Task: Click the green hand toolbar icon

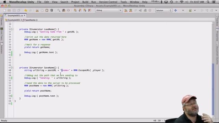Action: 190,10
